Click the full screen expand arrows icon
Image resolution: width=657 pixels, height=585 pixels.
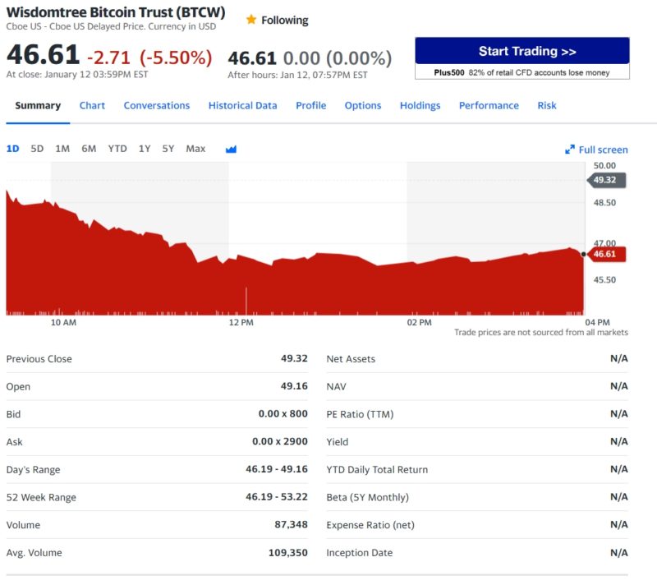[570, 149]
